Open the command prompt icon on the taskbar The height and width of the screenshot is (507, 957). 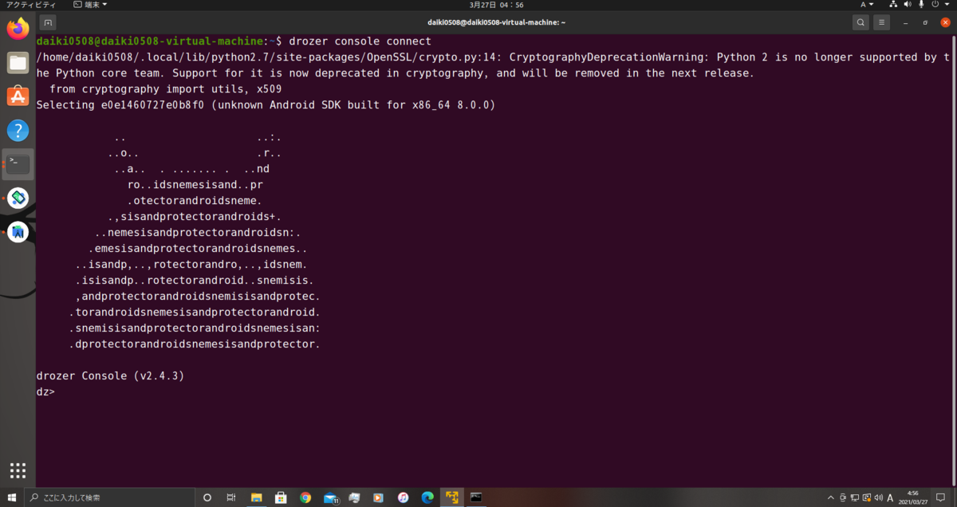[476, 497]
